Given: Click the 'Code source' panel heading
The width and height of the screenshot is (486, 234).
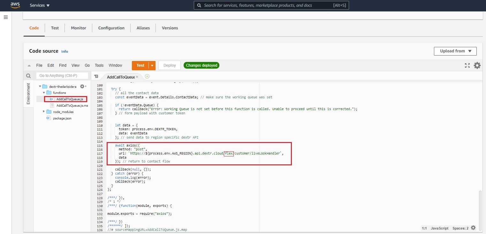Looking at the screenshot, I should [x=44, y=51].
